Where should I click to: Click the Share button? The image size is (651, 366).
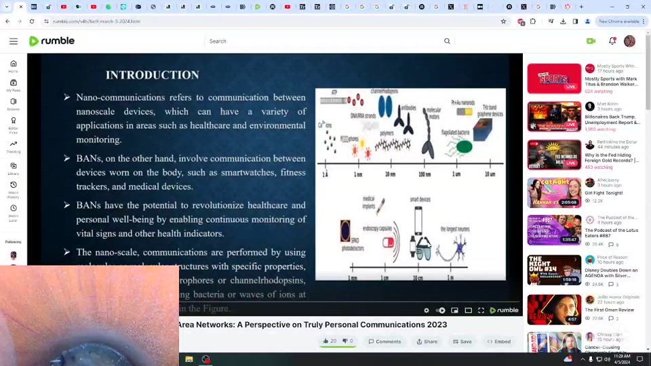427,342
